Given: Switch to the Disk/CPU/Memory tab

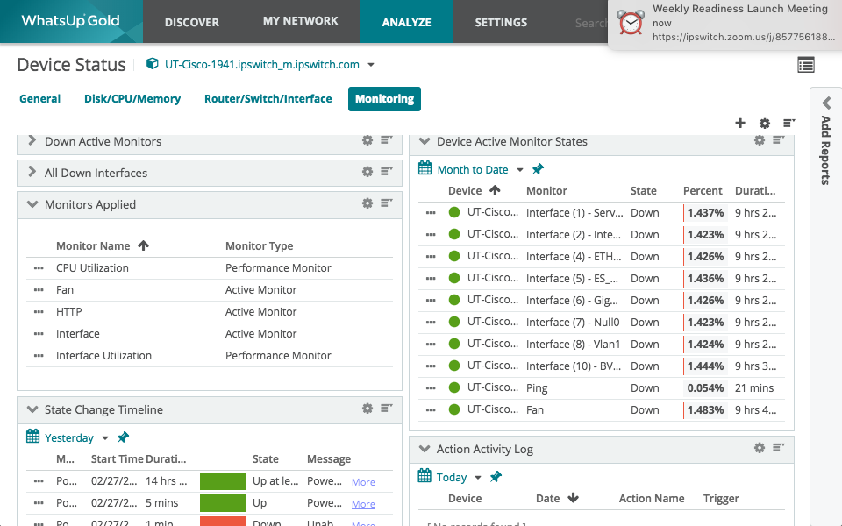Looking at the screenshot, I should [x=132, y=99].
